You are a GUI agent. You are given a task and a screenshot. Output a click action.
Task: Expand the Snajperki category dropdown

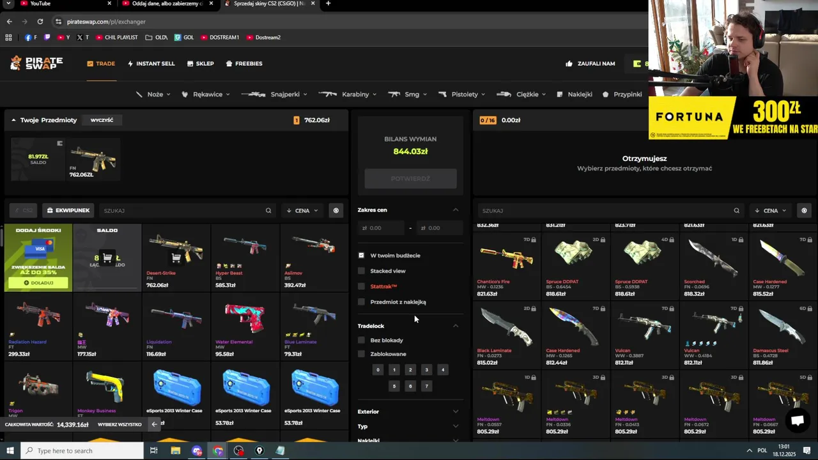click(274, 94)
